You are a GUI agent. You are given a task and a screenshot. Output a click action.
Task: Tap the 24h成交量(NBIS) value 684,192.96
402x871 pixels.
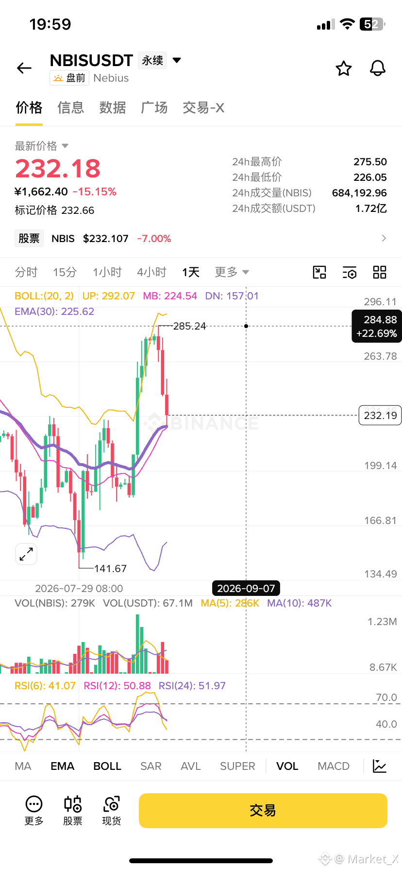pos(359,192)
